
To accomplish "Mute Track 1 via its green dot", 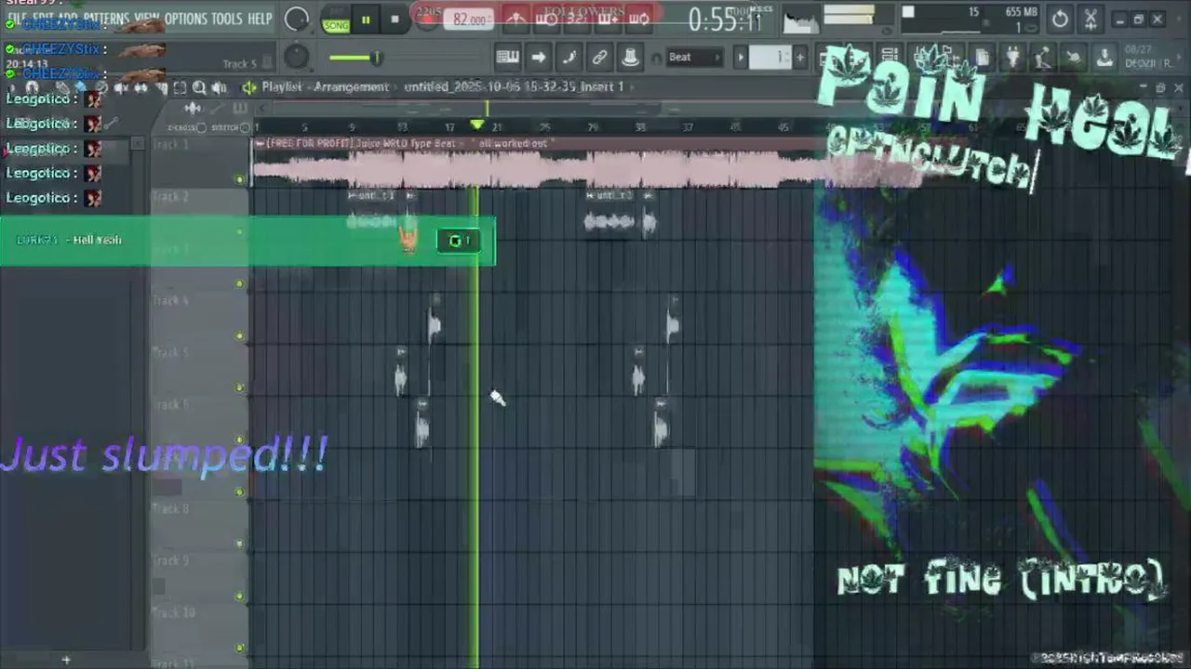I will pos(240,179).
